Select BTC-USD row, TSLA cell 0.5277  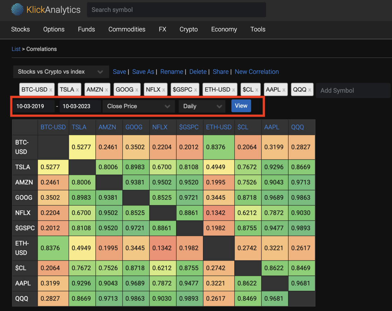click(82, 147)
